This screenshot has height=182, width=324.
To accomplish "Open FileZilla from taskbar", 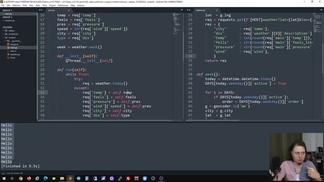I will (128, 178).
